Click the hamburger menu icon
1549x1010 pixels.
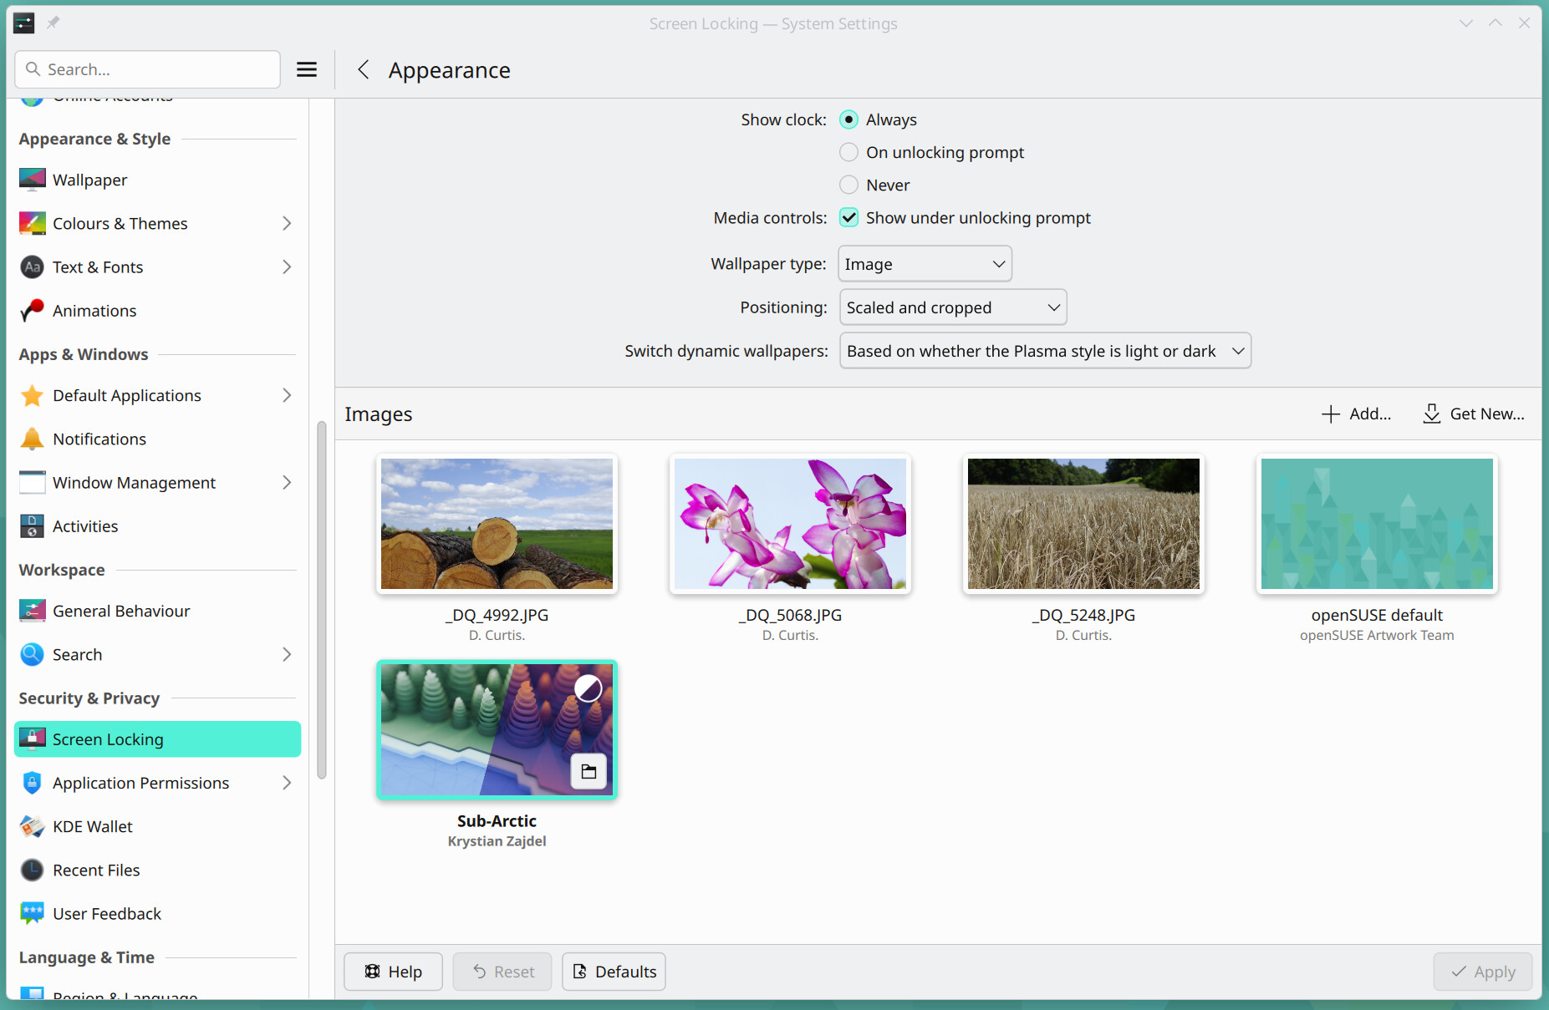(x=307, y=69)
